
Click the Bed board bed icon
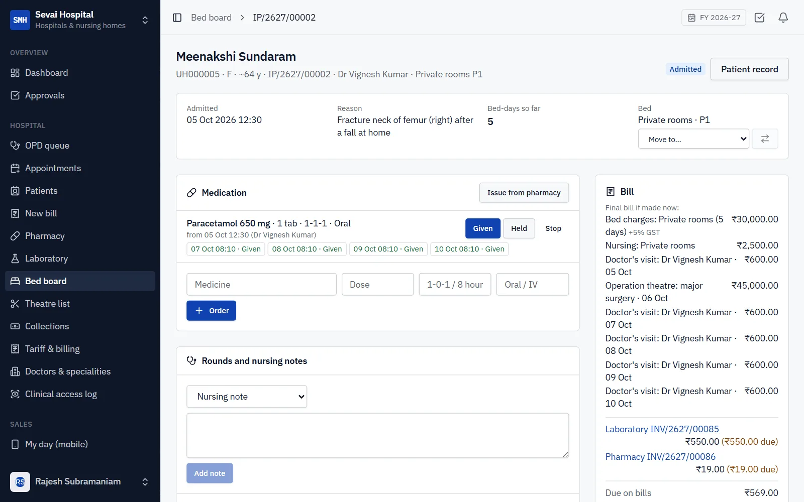pos(15,281)
